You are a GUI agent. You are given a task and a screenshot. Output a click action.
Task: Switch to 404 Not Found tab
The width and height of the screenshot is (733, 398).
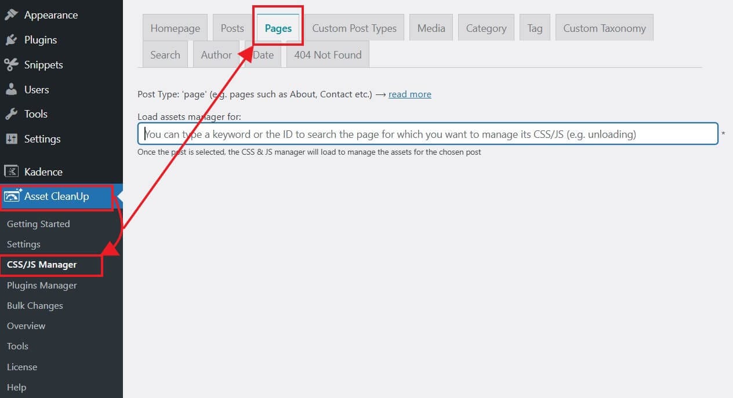328,55
